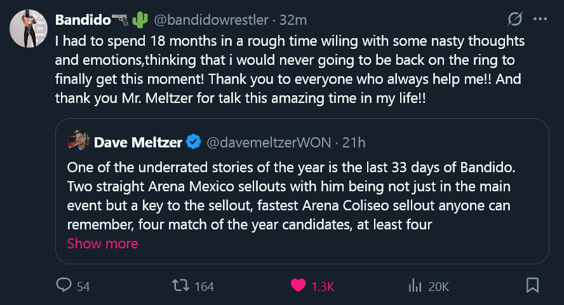Open the view analytics bar chart icon
Image resolution: width=564 pixels, height=305 pixels.
coord(415,286)
